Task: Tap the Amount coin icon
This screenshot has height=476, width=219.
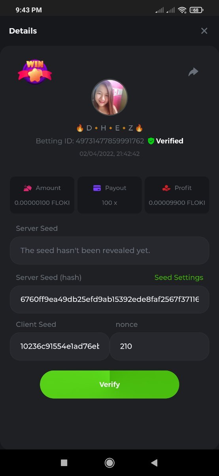Action: (27, 188)
